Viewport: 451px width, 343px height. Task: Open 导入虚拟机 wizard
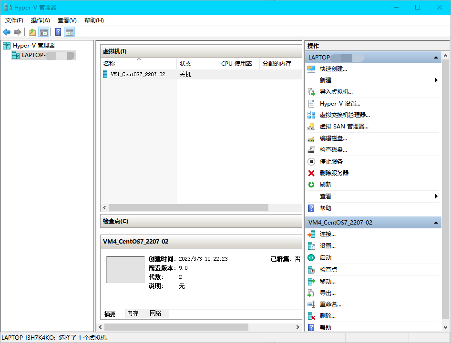pyautogui.click(x=336, y=92)
